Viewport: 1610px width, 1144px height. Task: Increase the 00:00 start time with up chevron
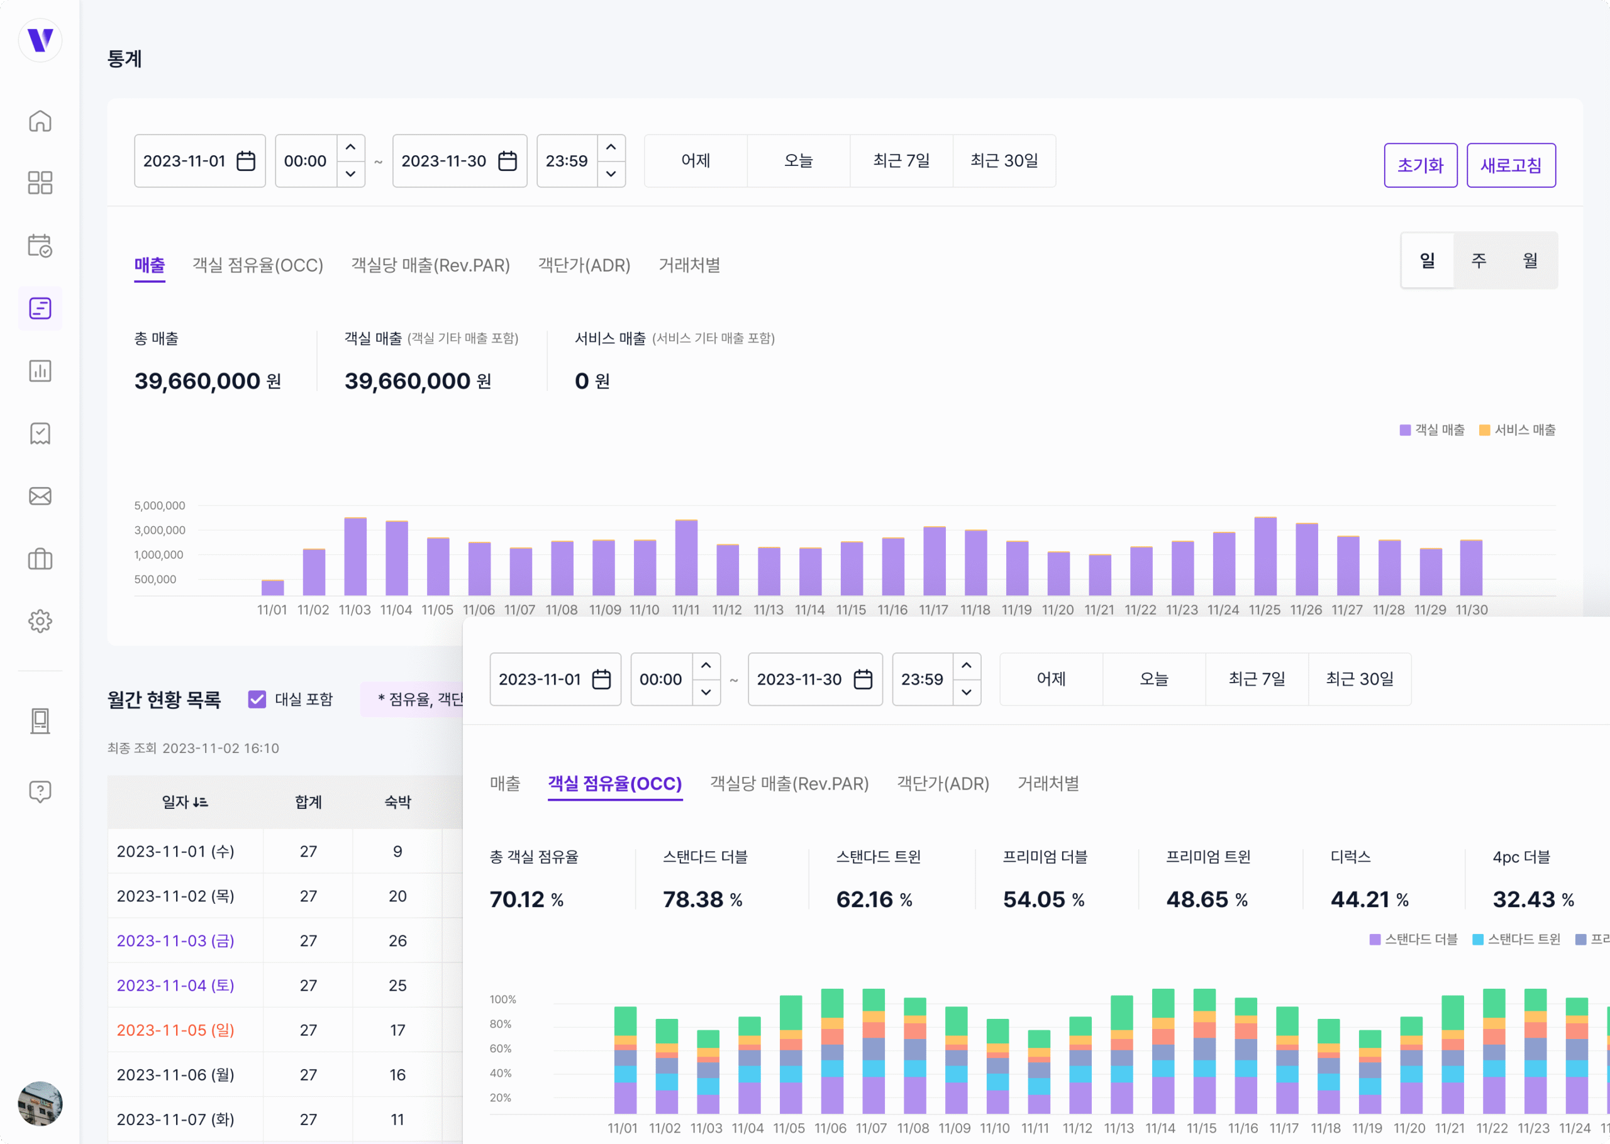click(350, 148)
